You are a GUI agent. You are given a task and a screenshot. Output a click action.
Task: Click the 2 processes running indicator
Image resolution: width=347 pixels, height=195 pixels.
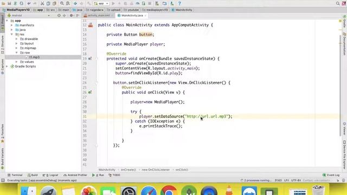click(x=256, y=180)
